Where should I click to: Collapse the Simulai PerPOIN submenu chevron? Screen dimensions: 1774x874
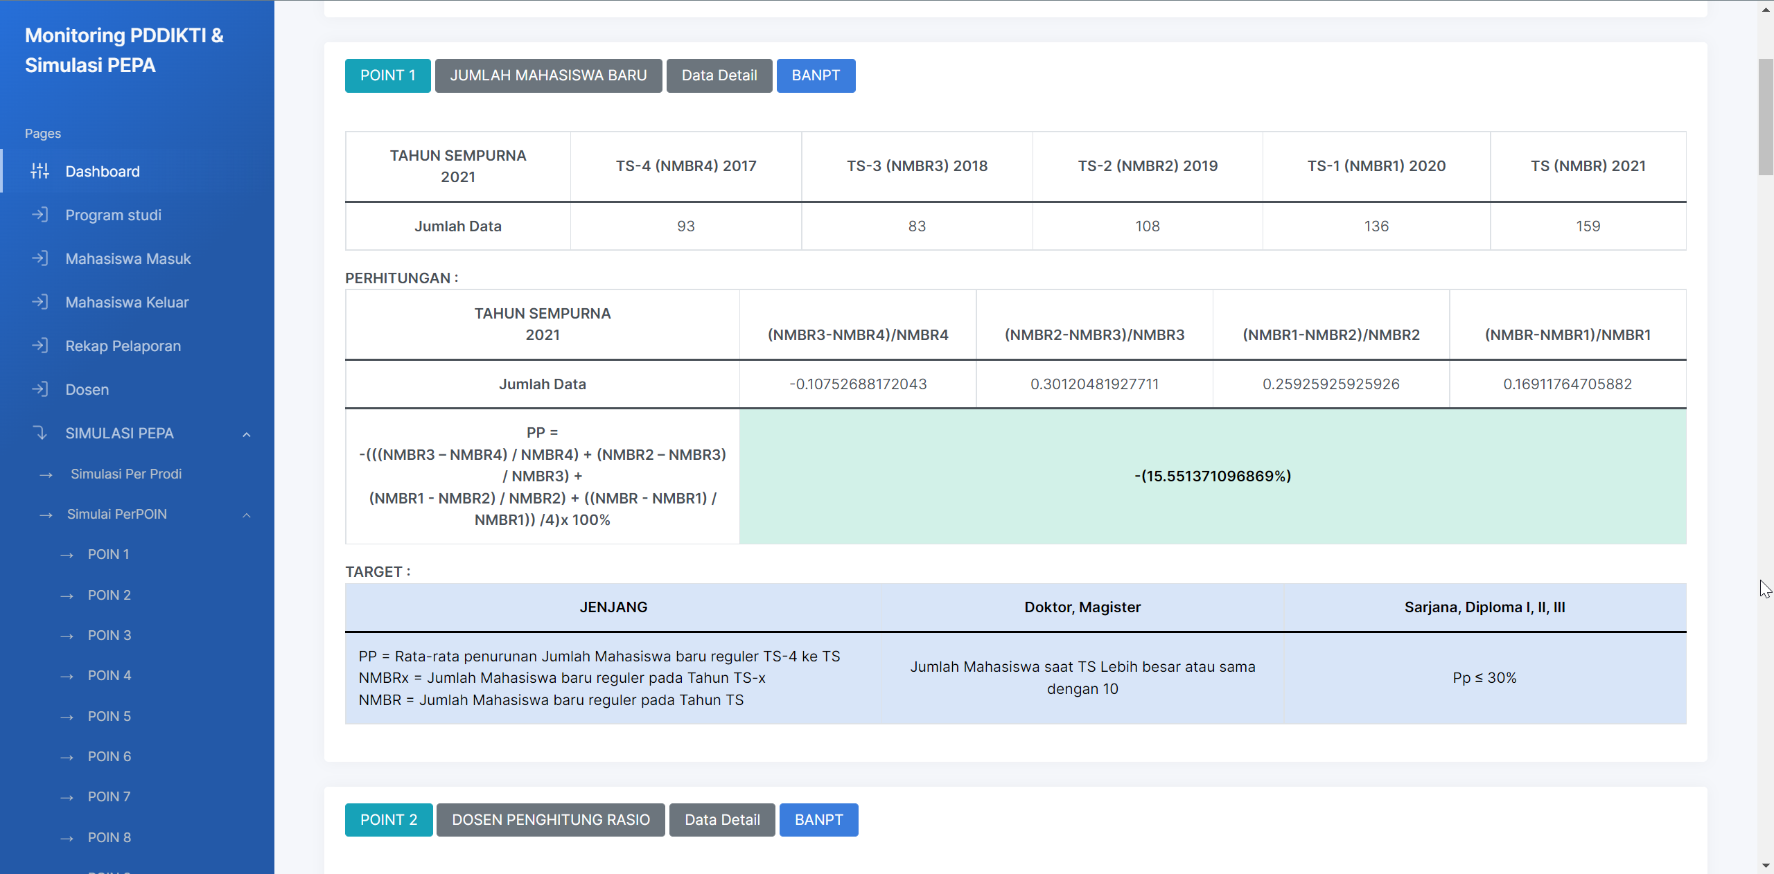click(247, 515)
